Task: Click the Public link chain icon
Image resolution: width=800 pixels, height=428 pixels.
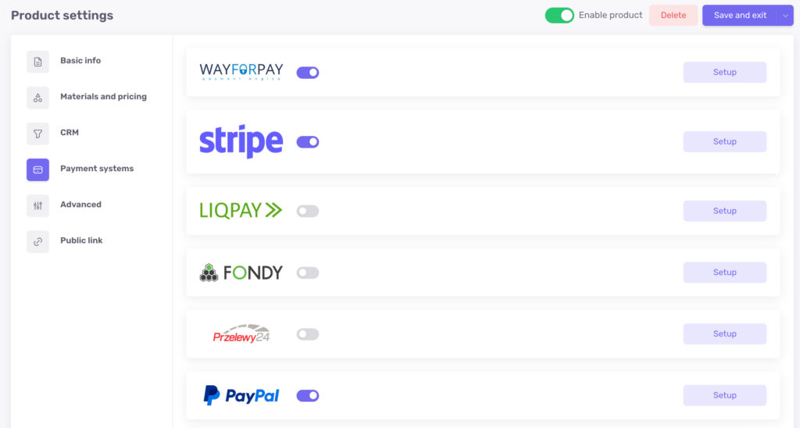Action: 37,242
